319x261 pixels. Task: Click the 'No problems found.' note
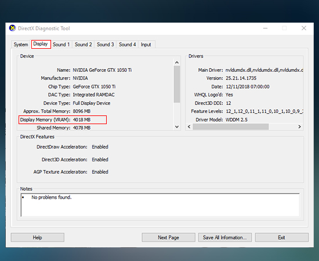pyautogui.click(x=52, y=197)
